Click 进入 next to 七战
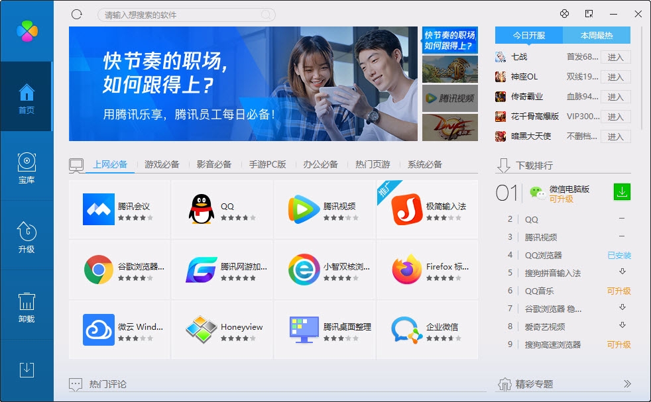This screenshot has width=651, height=402. [x=615, y=58]
